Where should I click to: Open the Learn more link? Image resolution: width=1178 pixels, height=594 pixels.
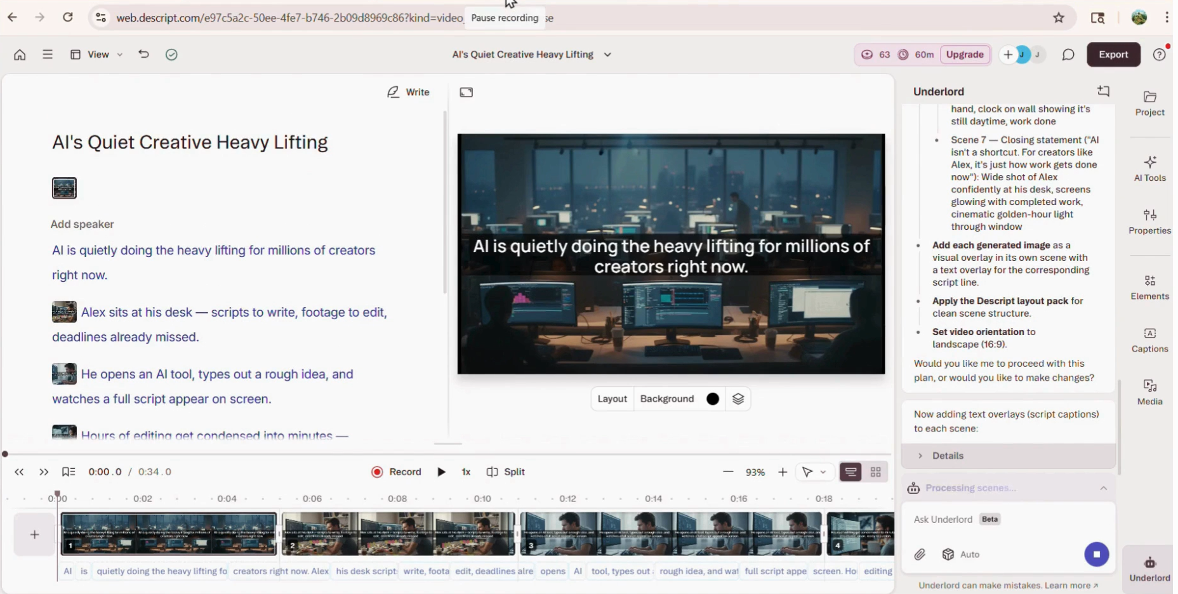pyautogui.click(x=1071, y=585)
